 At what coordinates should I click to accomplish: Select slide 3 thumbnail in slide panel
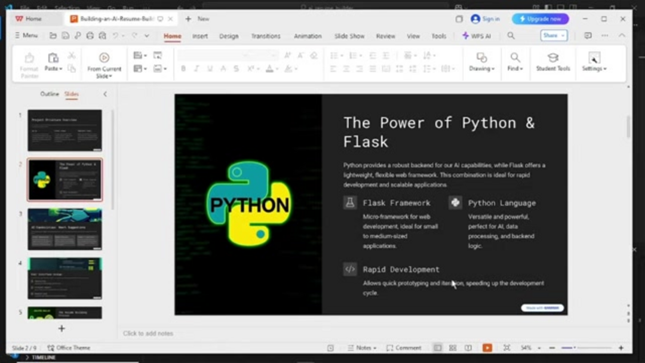(x=64, y=229)
